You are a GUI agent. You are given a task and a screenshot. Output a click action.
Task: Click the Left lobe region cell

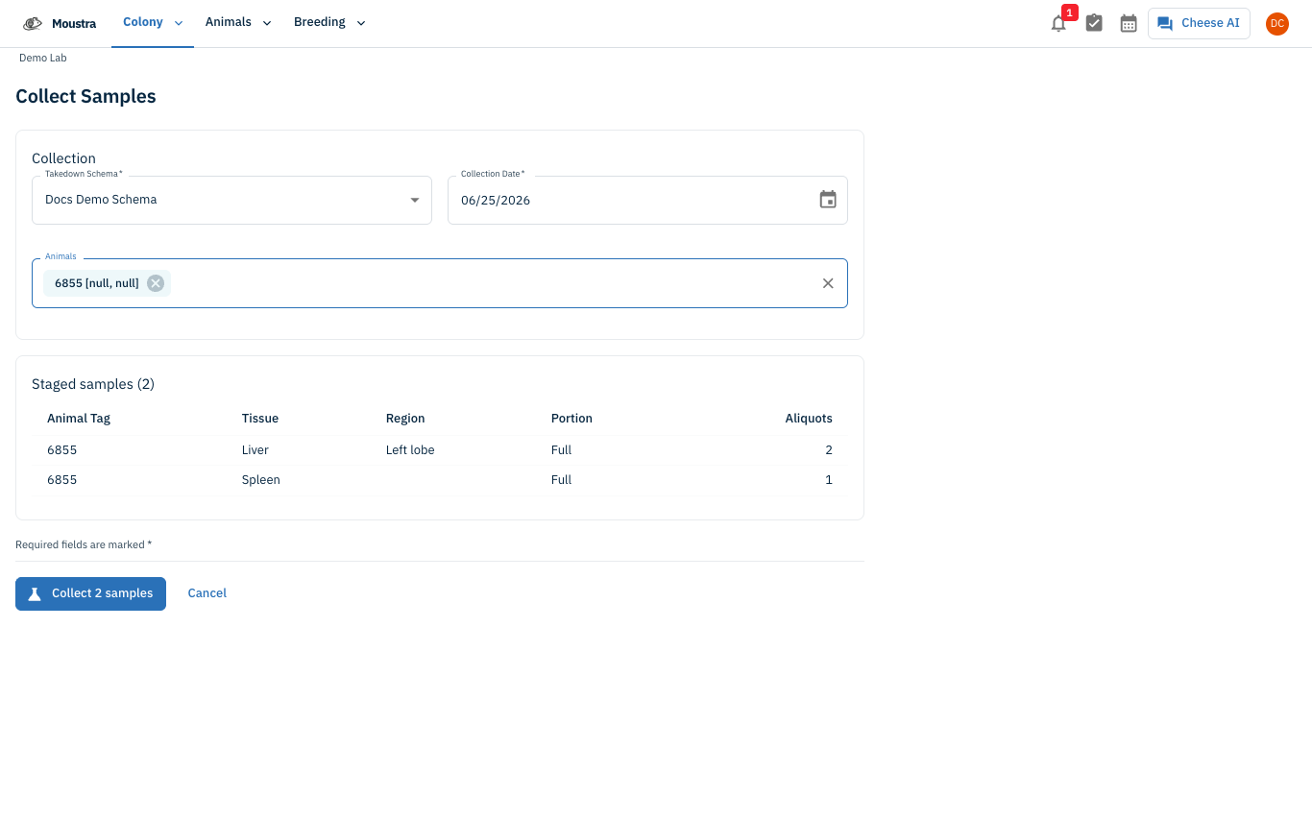(410, 450)
